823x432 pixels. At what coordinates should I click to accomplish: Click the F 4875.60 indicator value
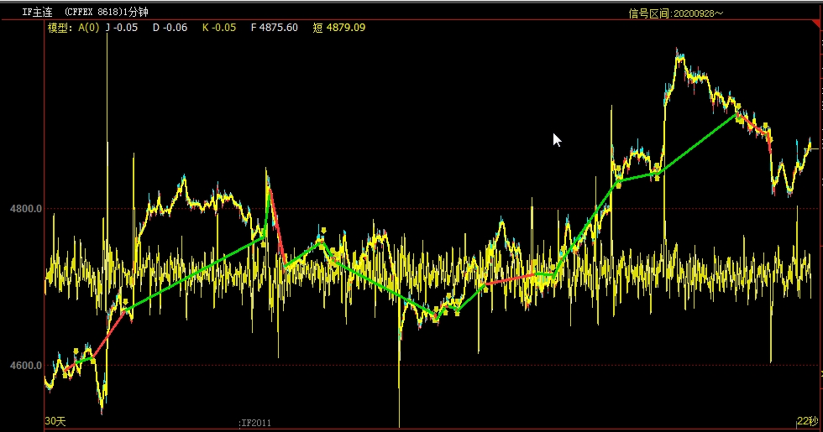(274, 28)
